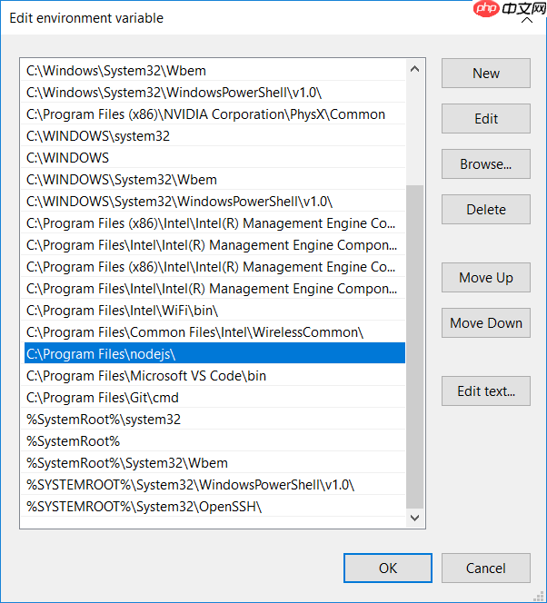Select the Common Files\Intel\WirelessCommon\ path

(x=214, y=332)
